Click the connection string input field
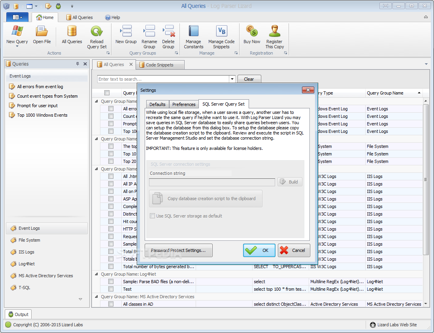 click(x=212, y=182)
